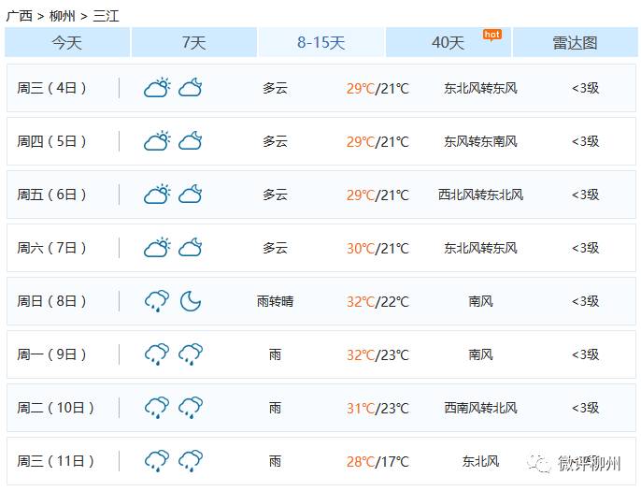Switch to the 7天 tab
This screenshot has width=641, height=491.
pyautogui.click(x=194, y=42)
